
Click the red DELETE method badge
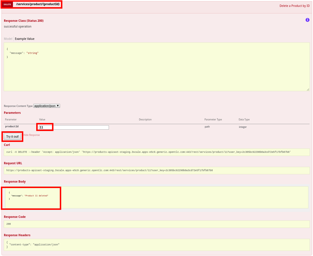pyautogui.click(x=7, y=5)
